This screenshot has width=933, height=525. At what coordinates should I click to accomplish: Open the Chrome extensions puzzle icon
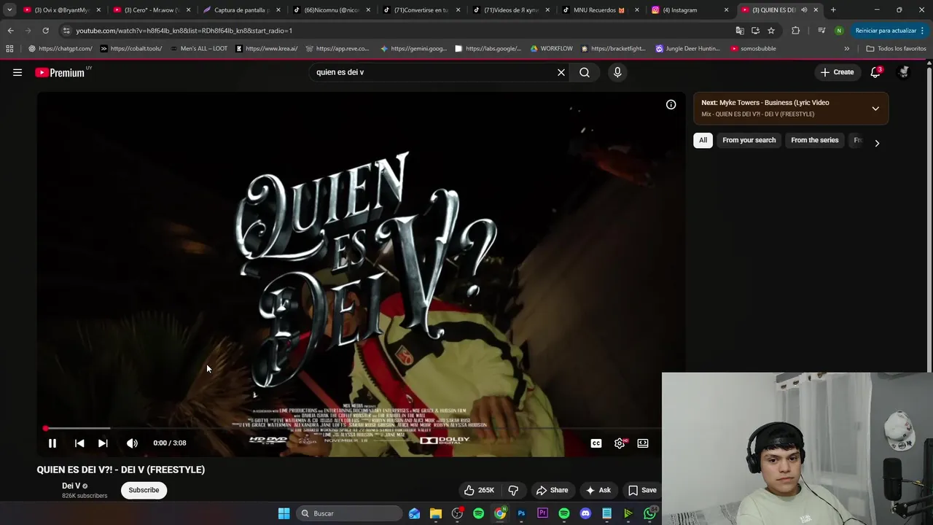point(795,31)
